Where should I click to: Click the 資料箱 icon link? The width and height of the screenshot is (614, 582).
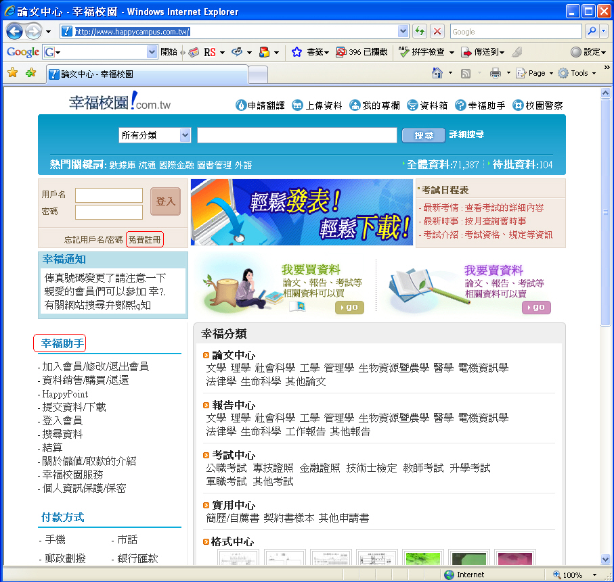pos(412,105)
